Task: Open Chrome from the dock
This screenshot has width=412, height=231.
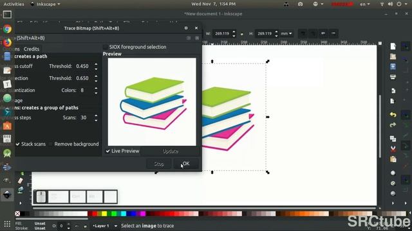Action: [x=7, y=29]
